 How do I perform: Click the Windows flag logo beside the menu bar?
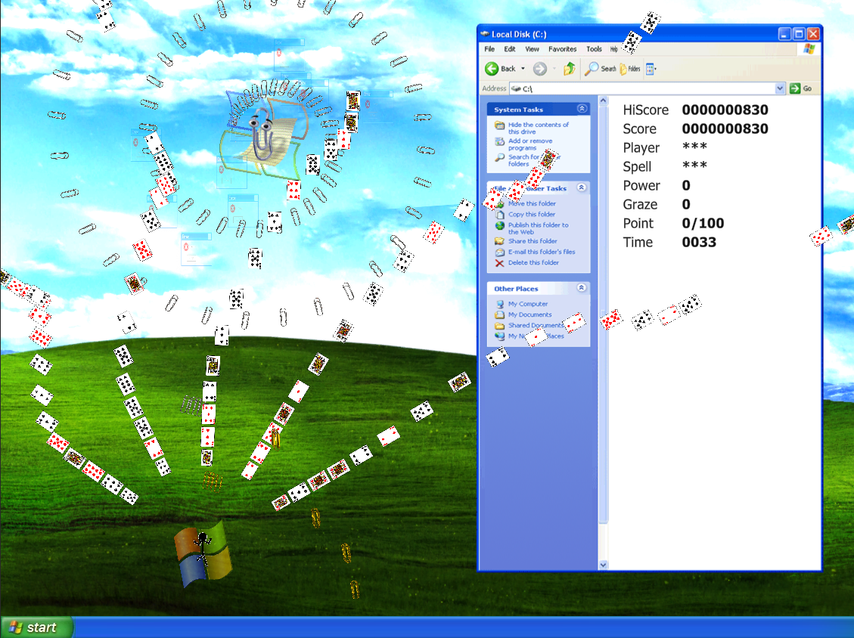(809, 49)
